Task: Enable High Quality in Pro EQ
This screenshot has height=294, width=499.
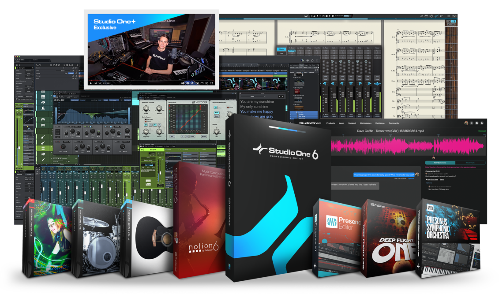Action: (127, 100)
